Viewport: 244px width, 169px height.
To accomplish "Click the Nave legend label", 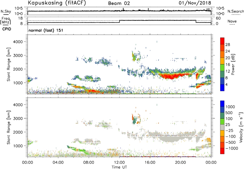I will tap(232, 21).
